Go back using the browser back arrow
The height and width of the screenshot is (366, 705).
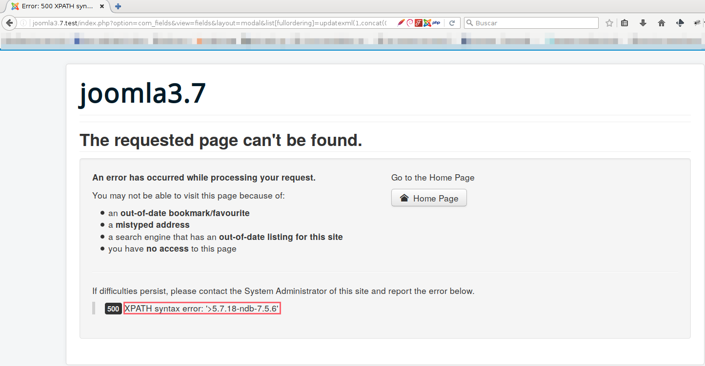tap(9, 23)
